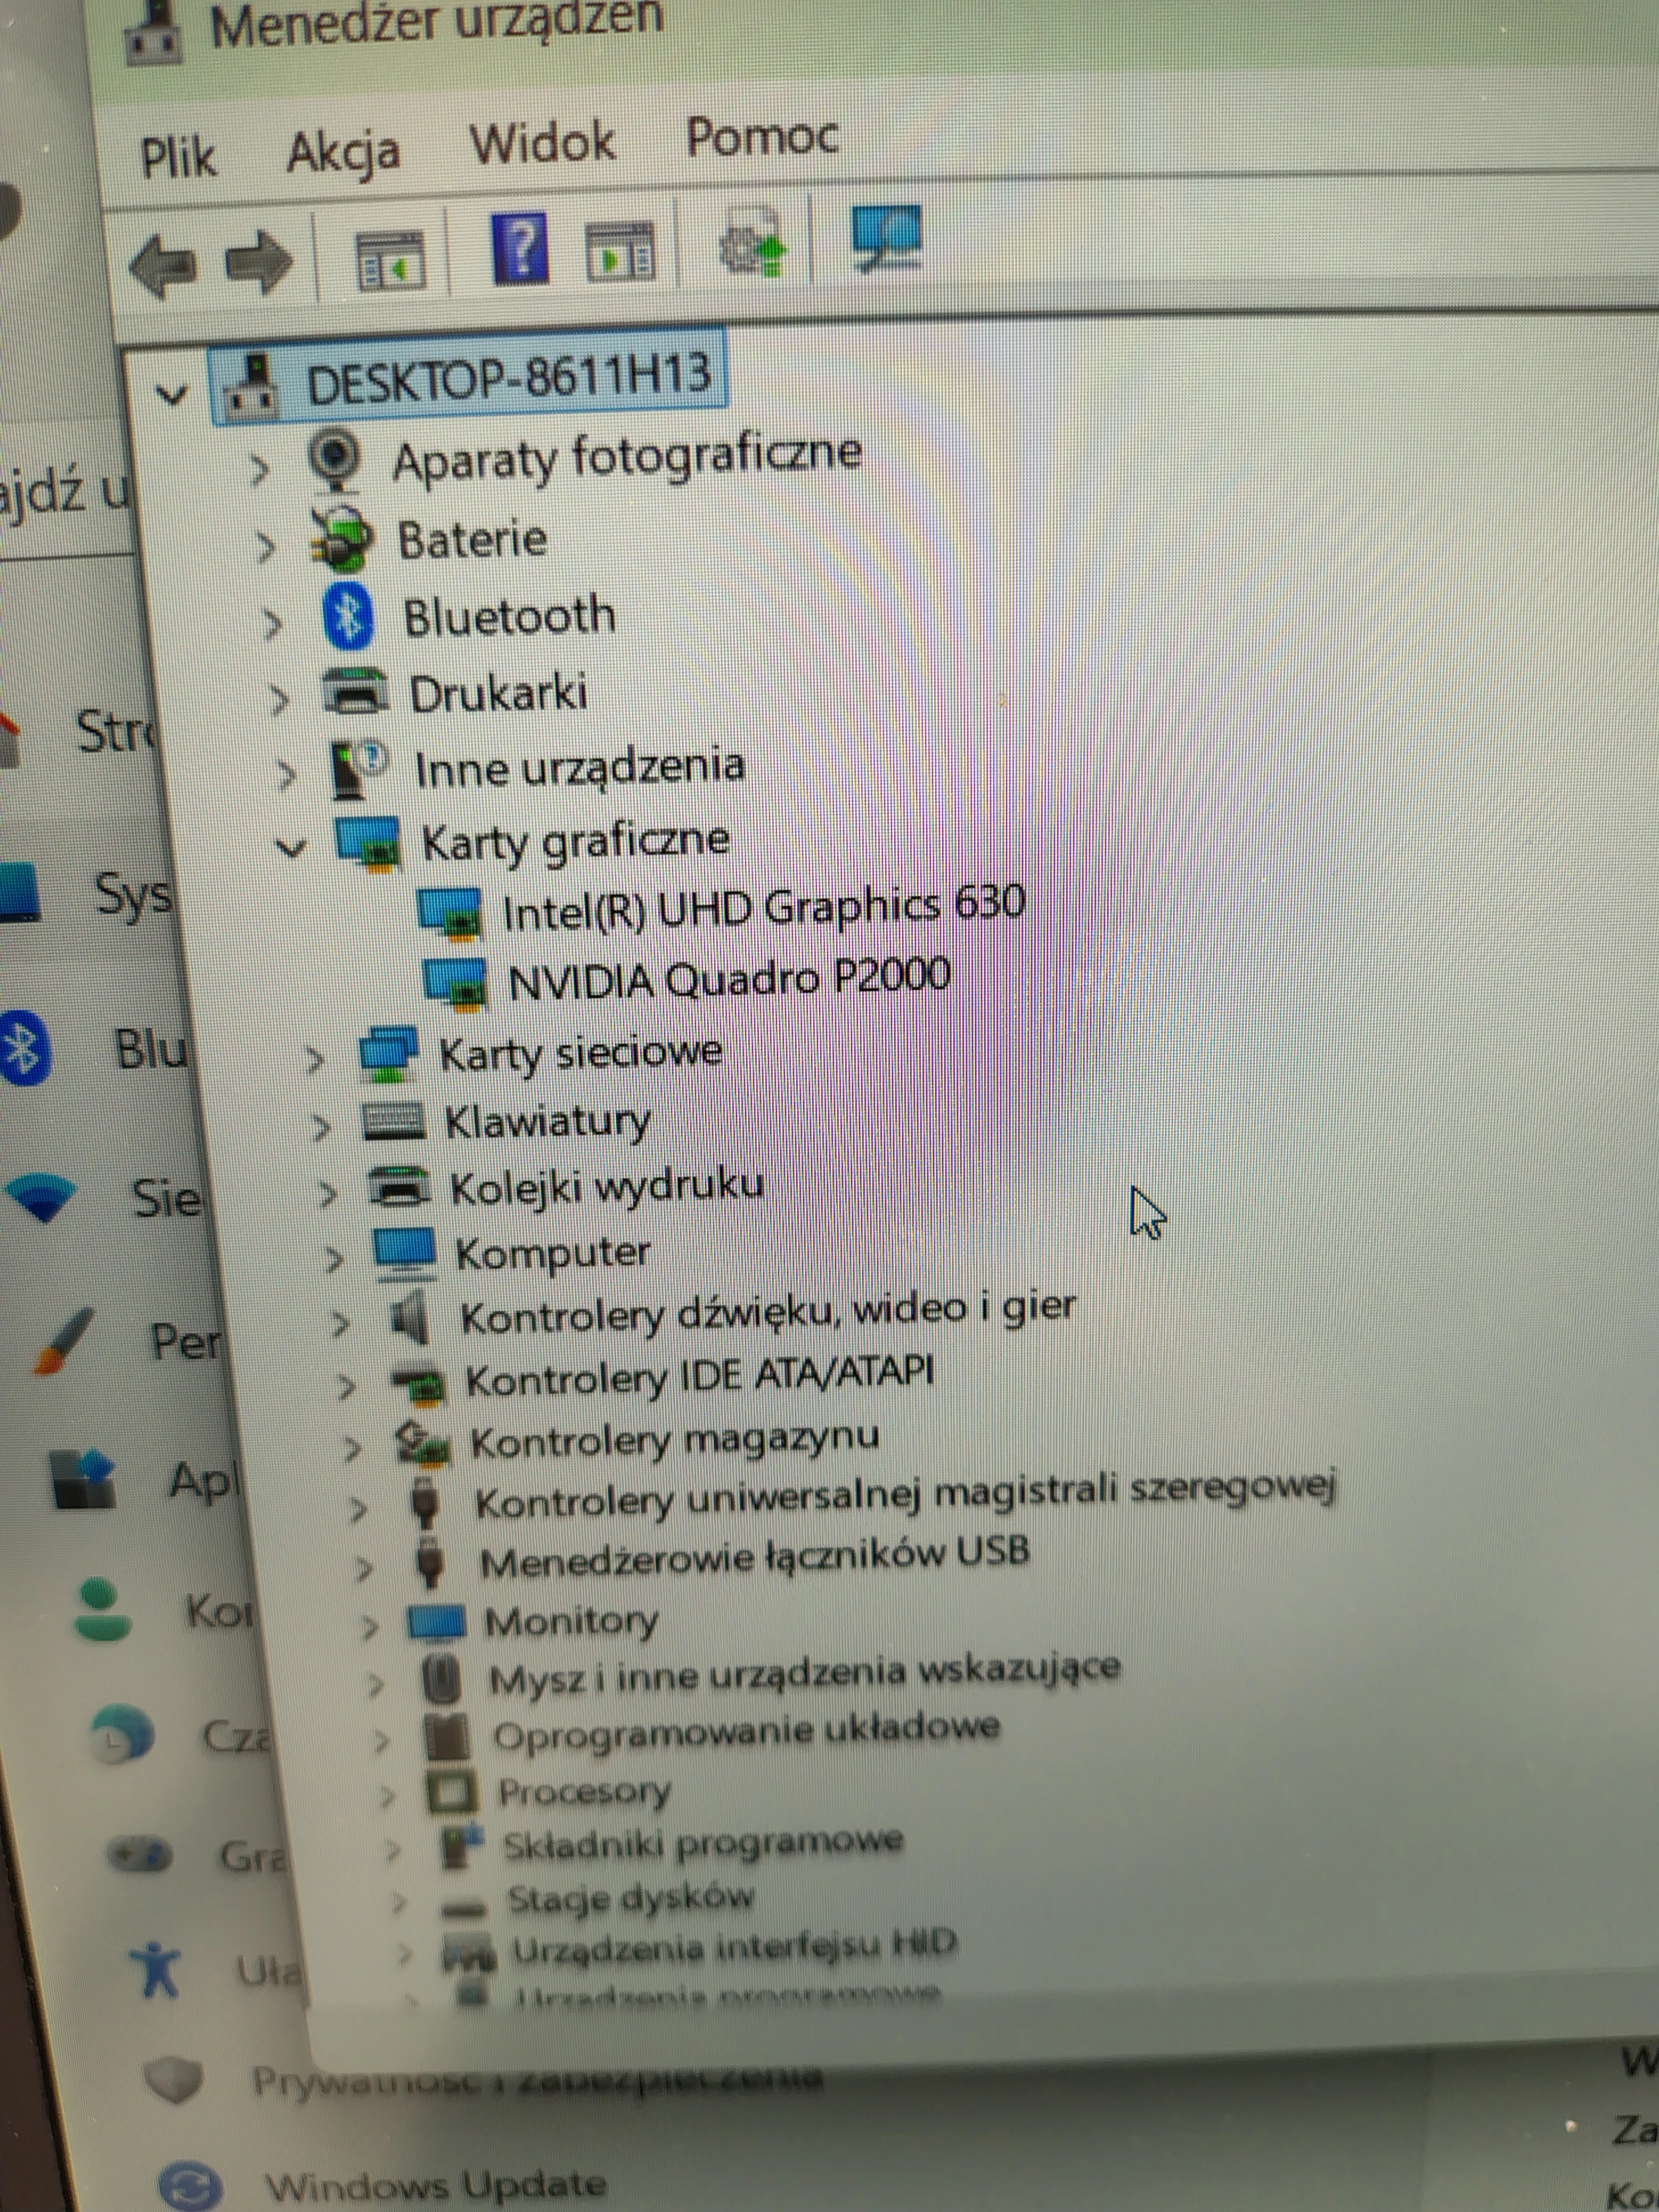
Task: Click the monitor icon next to Komputer
Action: tap(405, 1254)
